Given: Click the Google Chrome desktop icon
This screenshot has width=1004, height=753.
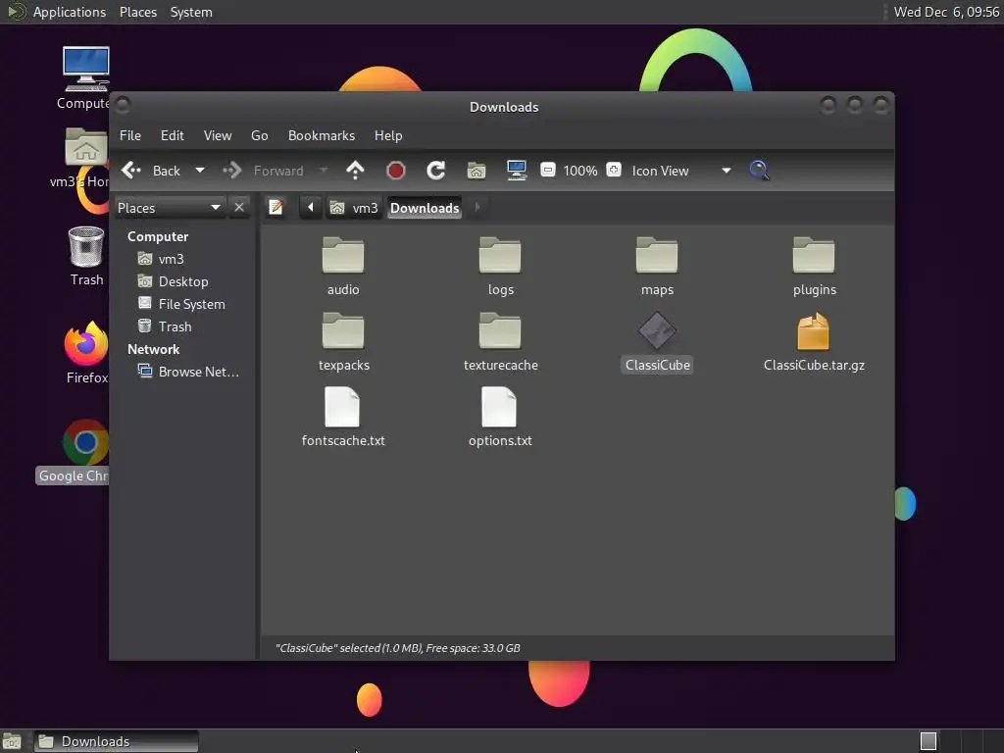Looking at the screenshot, I should (86, 442).
